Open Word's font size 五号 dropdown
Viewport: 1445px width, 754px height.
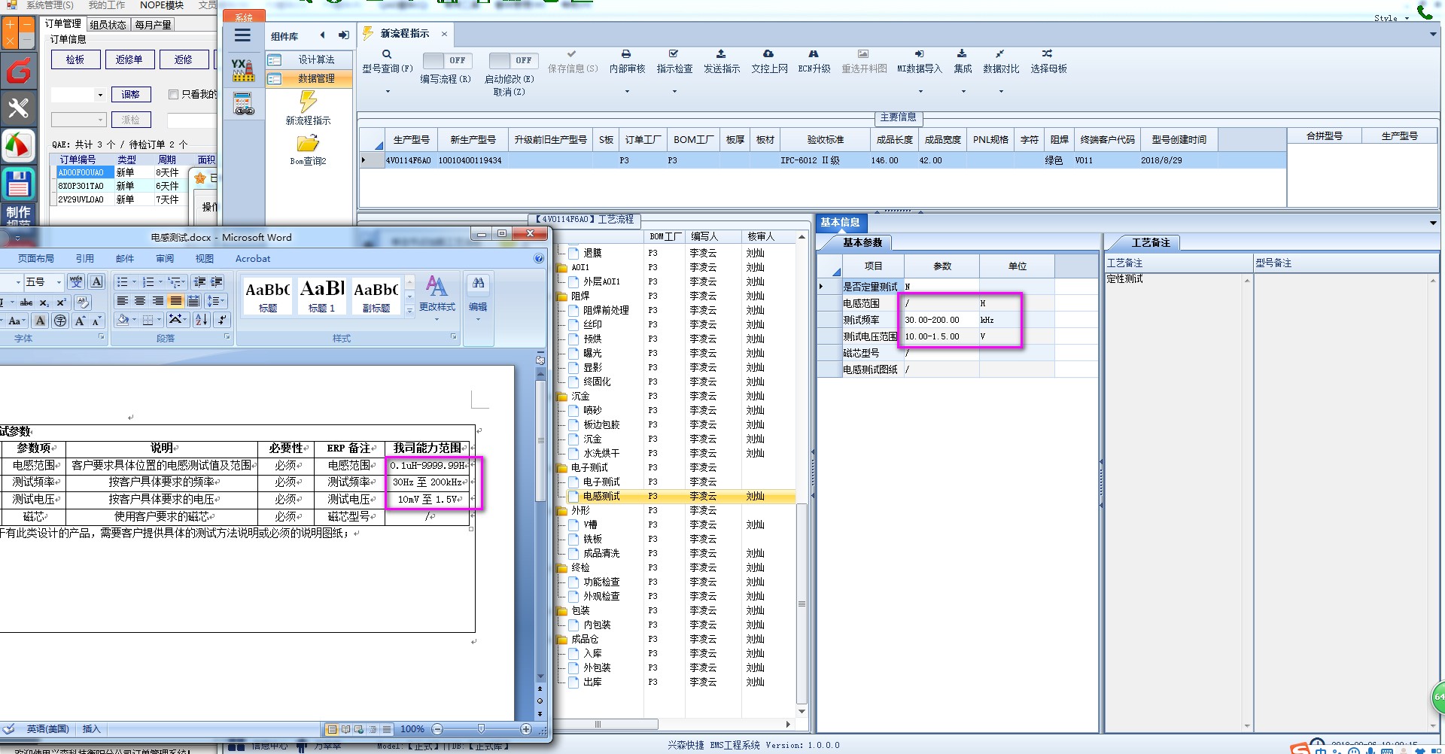59,282
